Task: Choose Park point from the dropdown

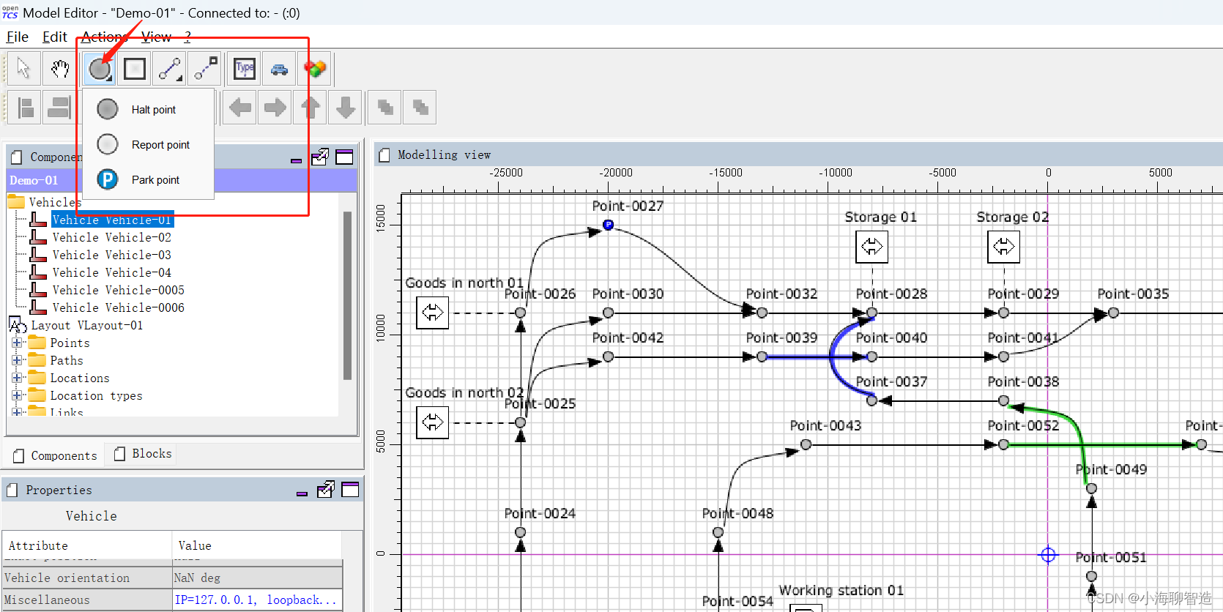Action: coord(148,179)
